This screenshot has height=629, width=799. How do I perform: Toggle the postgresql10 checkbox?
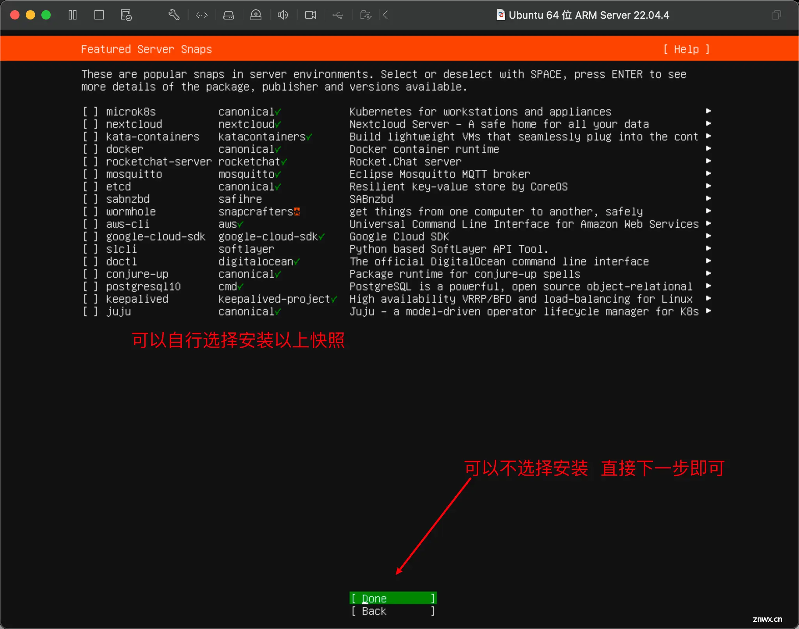point(90,287)
